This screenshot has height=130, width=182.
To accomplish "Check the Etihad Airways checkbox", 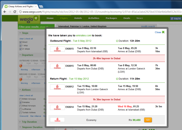I will [21, 106].
